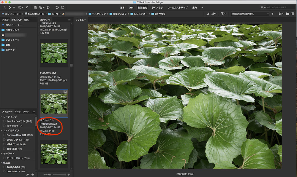Screen dimensions: 297x177
Task: Click the Get photos from camera icon
Action: pos(35,7)
